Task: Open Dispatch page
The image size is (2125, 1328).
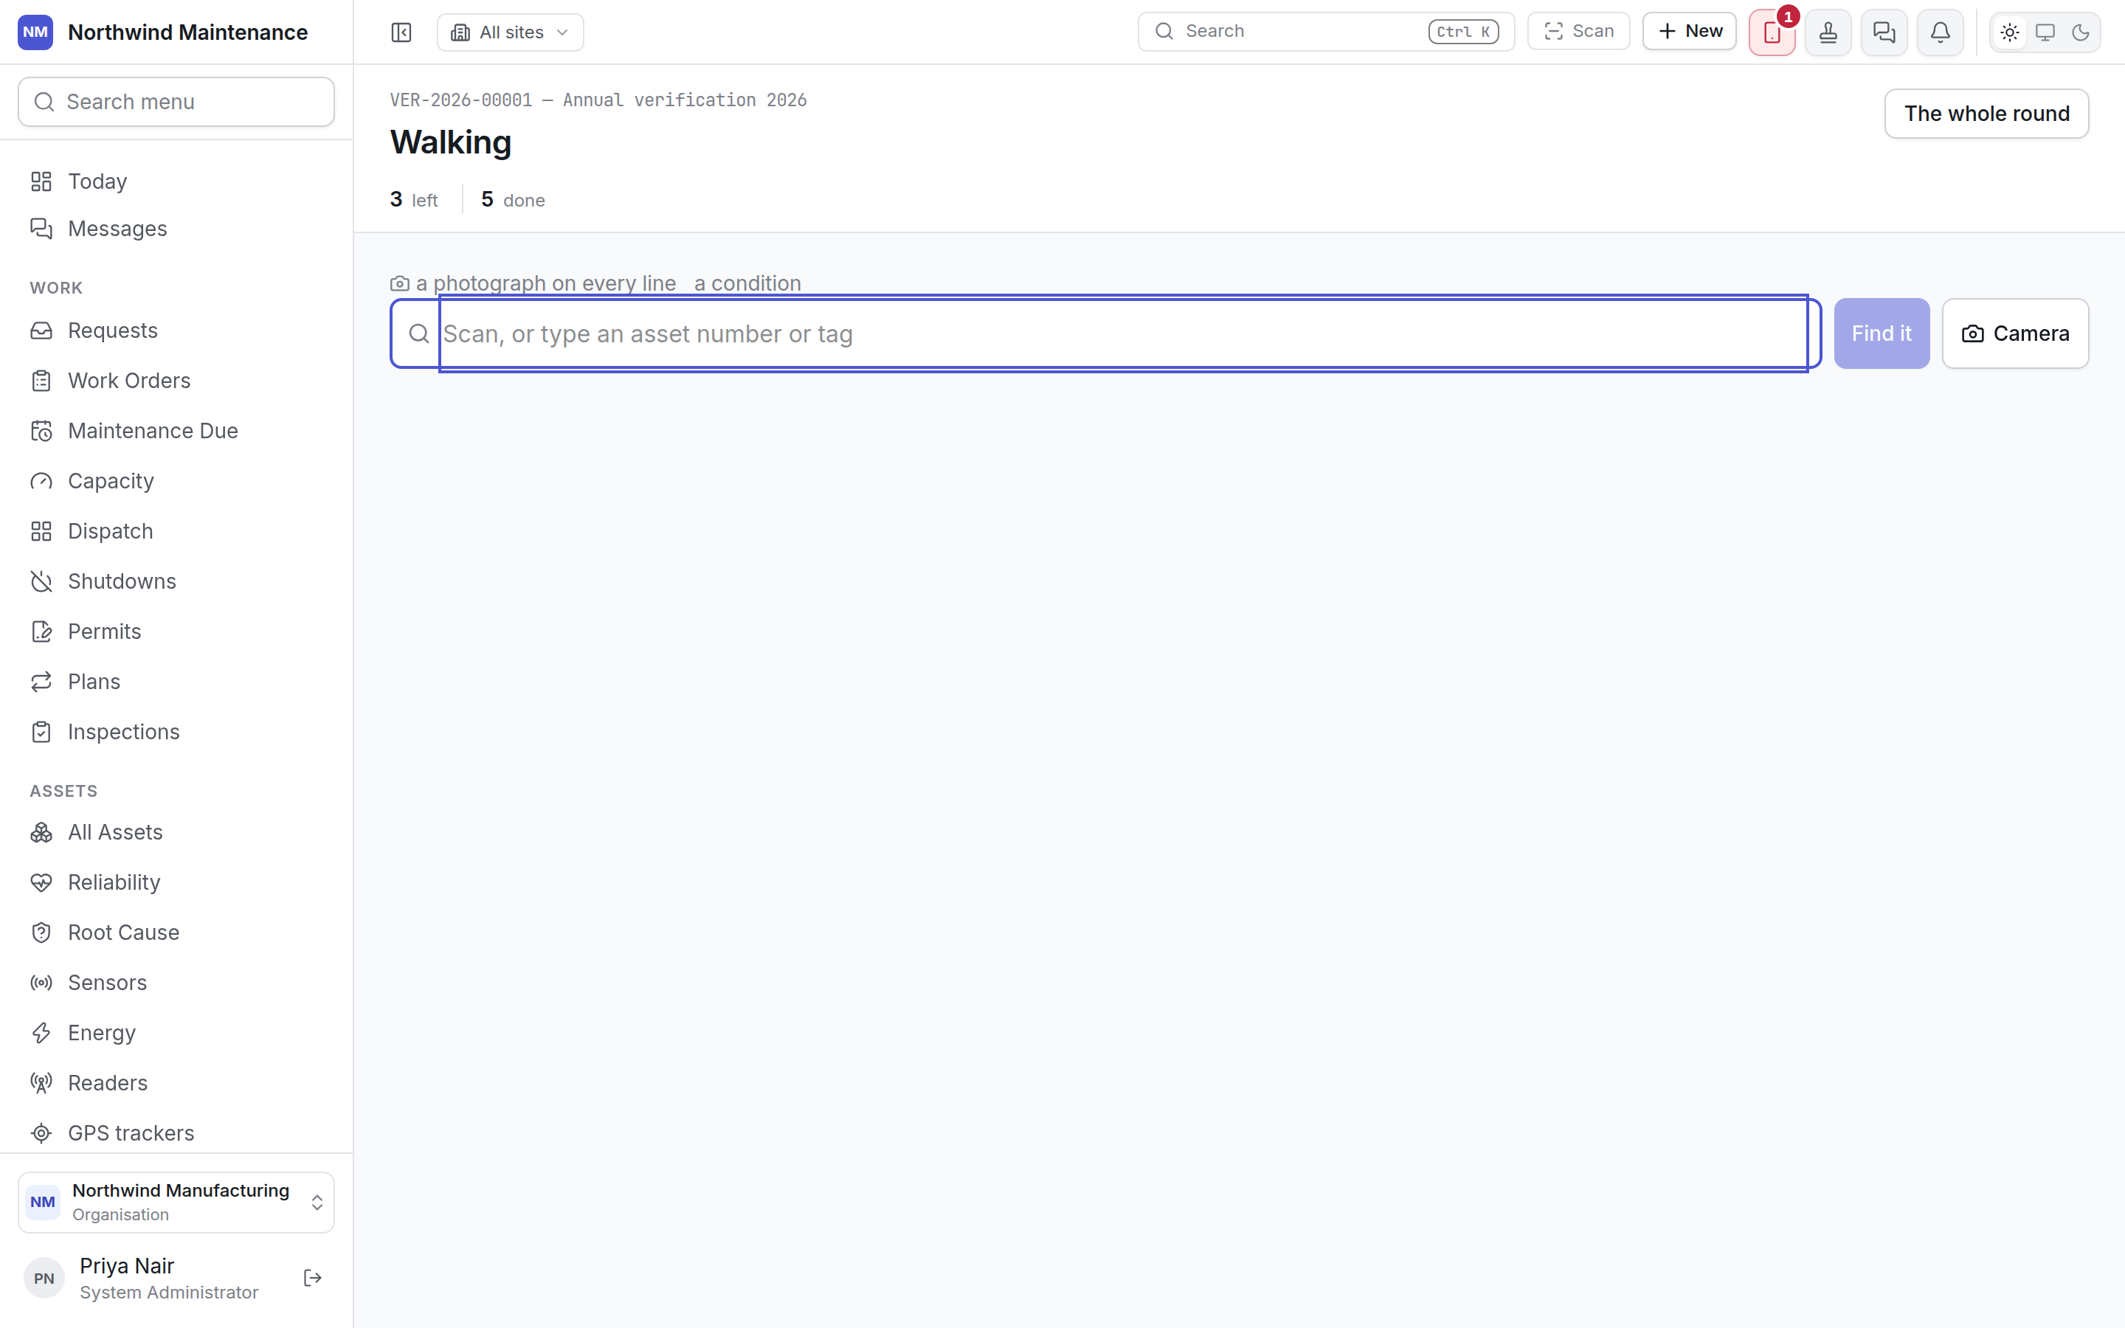Action: point(176,531)
